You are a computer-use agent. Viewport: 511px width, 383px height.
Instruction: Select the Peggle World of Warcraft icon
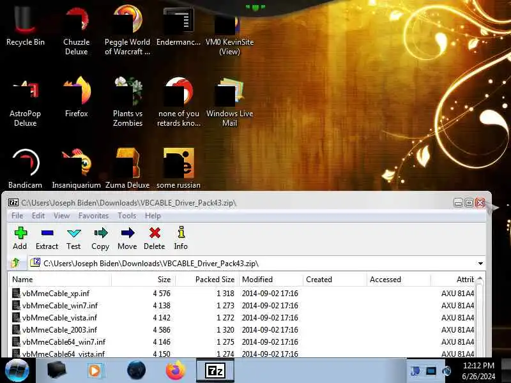[x=127, y=31]
